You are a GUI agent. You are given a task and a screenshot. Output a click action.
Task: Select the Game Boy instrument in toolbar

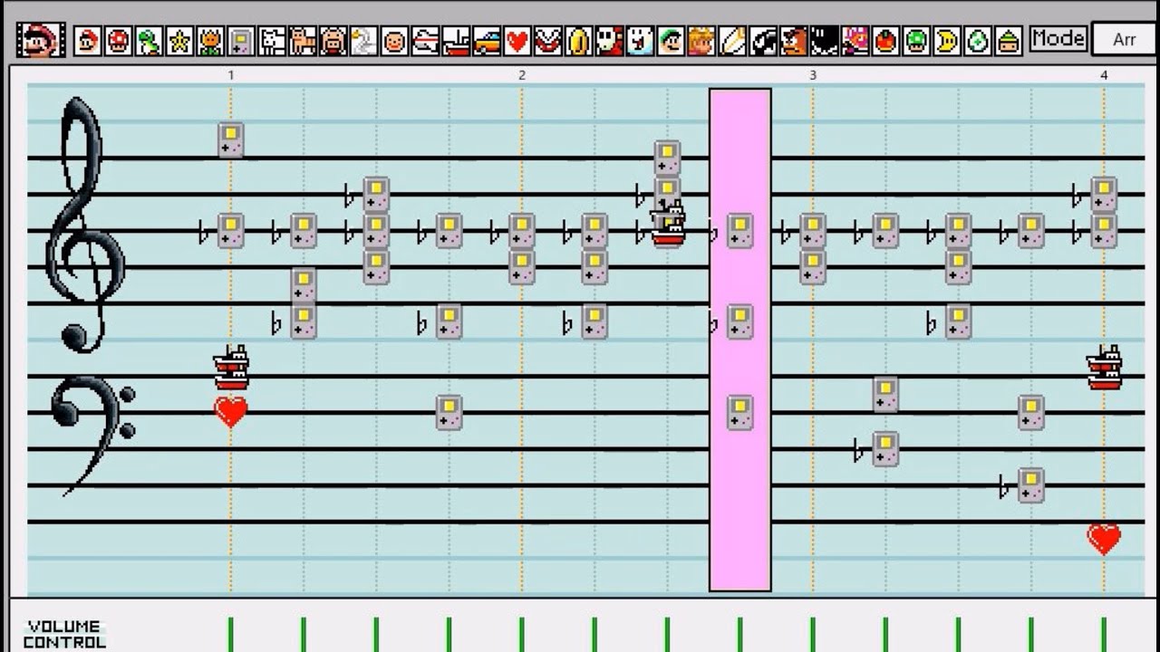(x=241, y=41)
